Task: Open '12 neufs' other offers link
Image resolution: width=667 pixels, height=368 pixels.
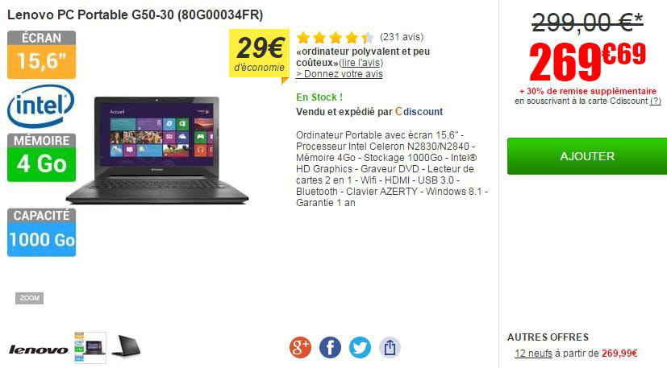Action: pyautogui.click(x=533, y=354)
